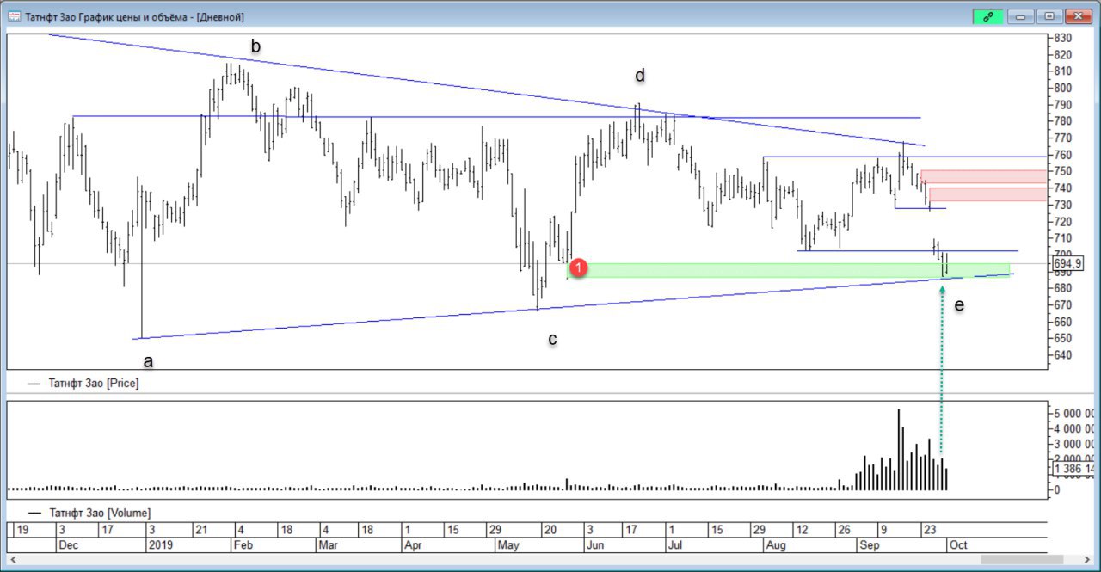Maximize the Татнфт Зао chart window

pyautogui.click(x=1049, y=15)
